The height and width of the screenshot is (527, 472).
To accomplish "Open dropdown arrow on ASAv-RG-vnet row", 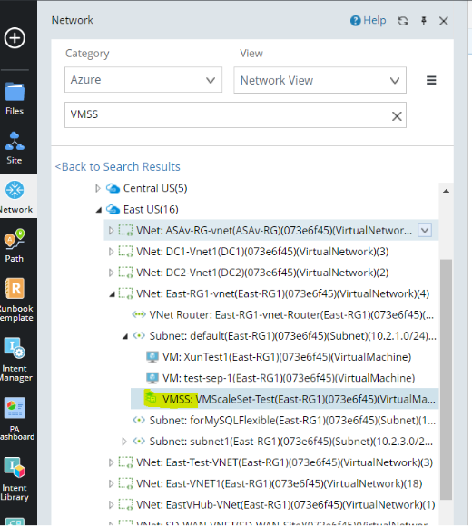I will (425, 231).
